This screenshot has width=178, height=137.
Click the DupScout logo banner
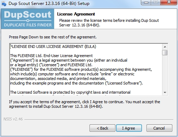click(x=28, y=19)
